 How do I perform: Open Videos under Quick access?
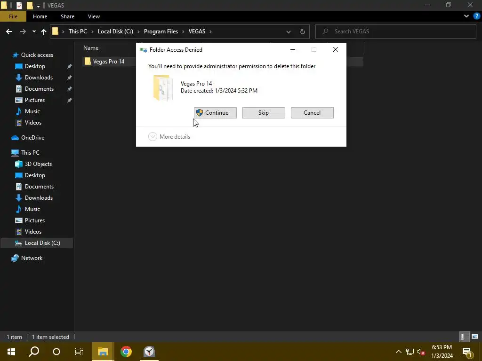(33, 123)
